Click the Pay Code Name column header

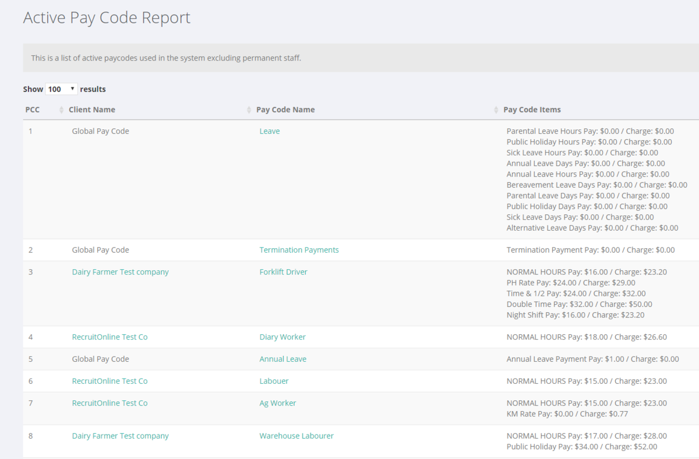(285, 110)
